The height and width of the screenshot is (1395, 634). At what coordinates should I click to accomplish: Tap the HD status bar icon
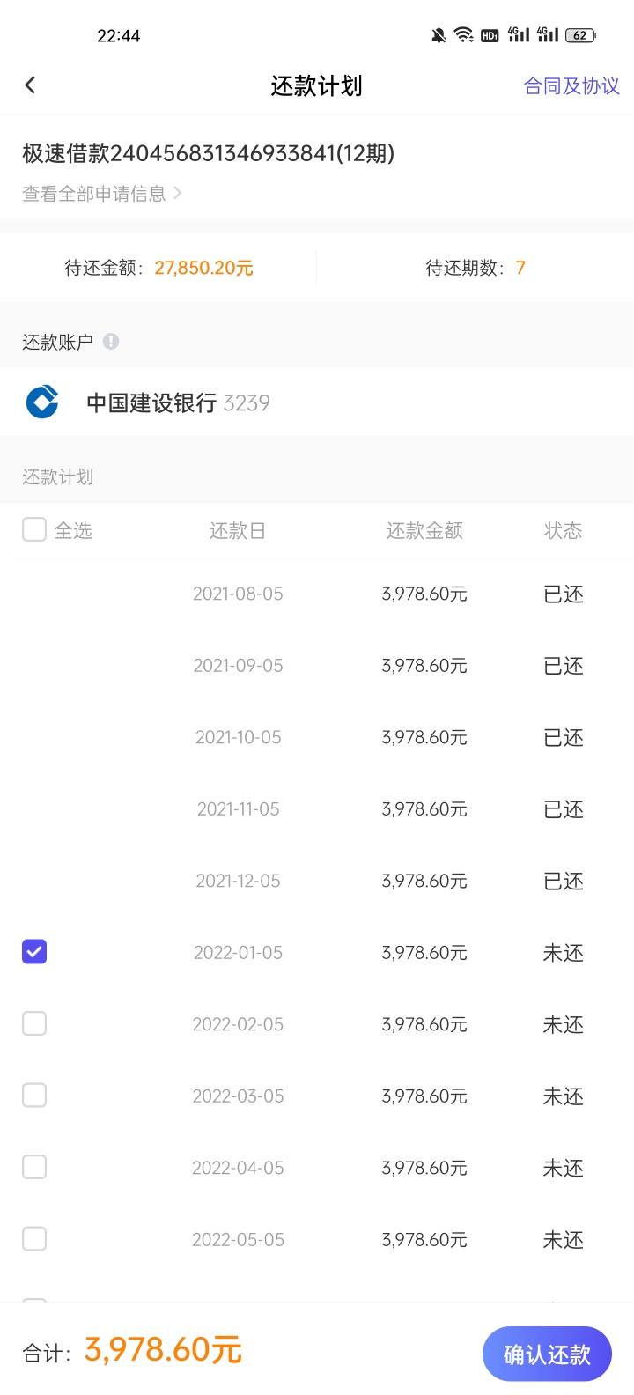(x=489, y=35)
